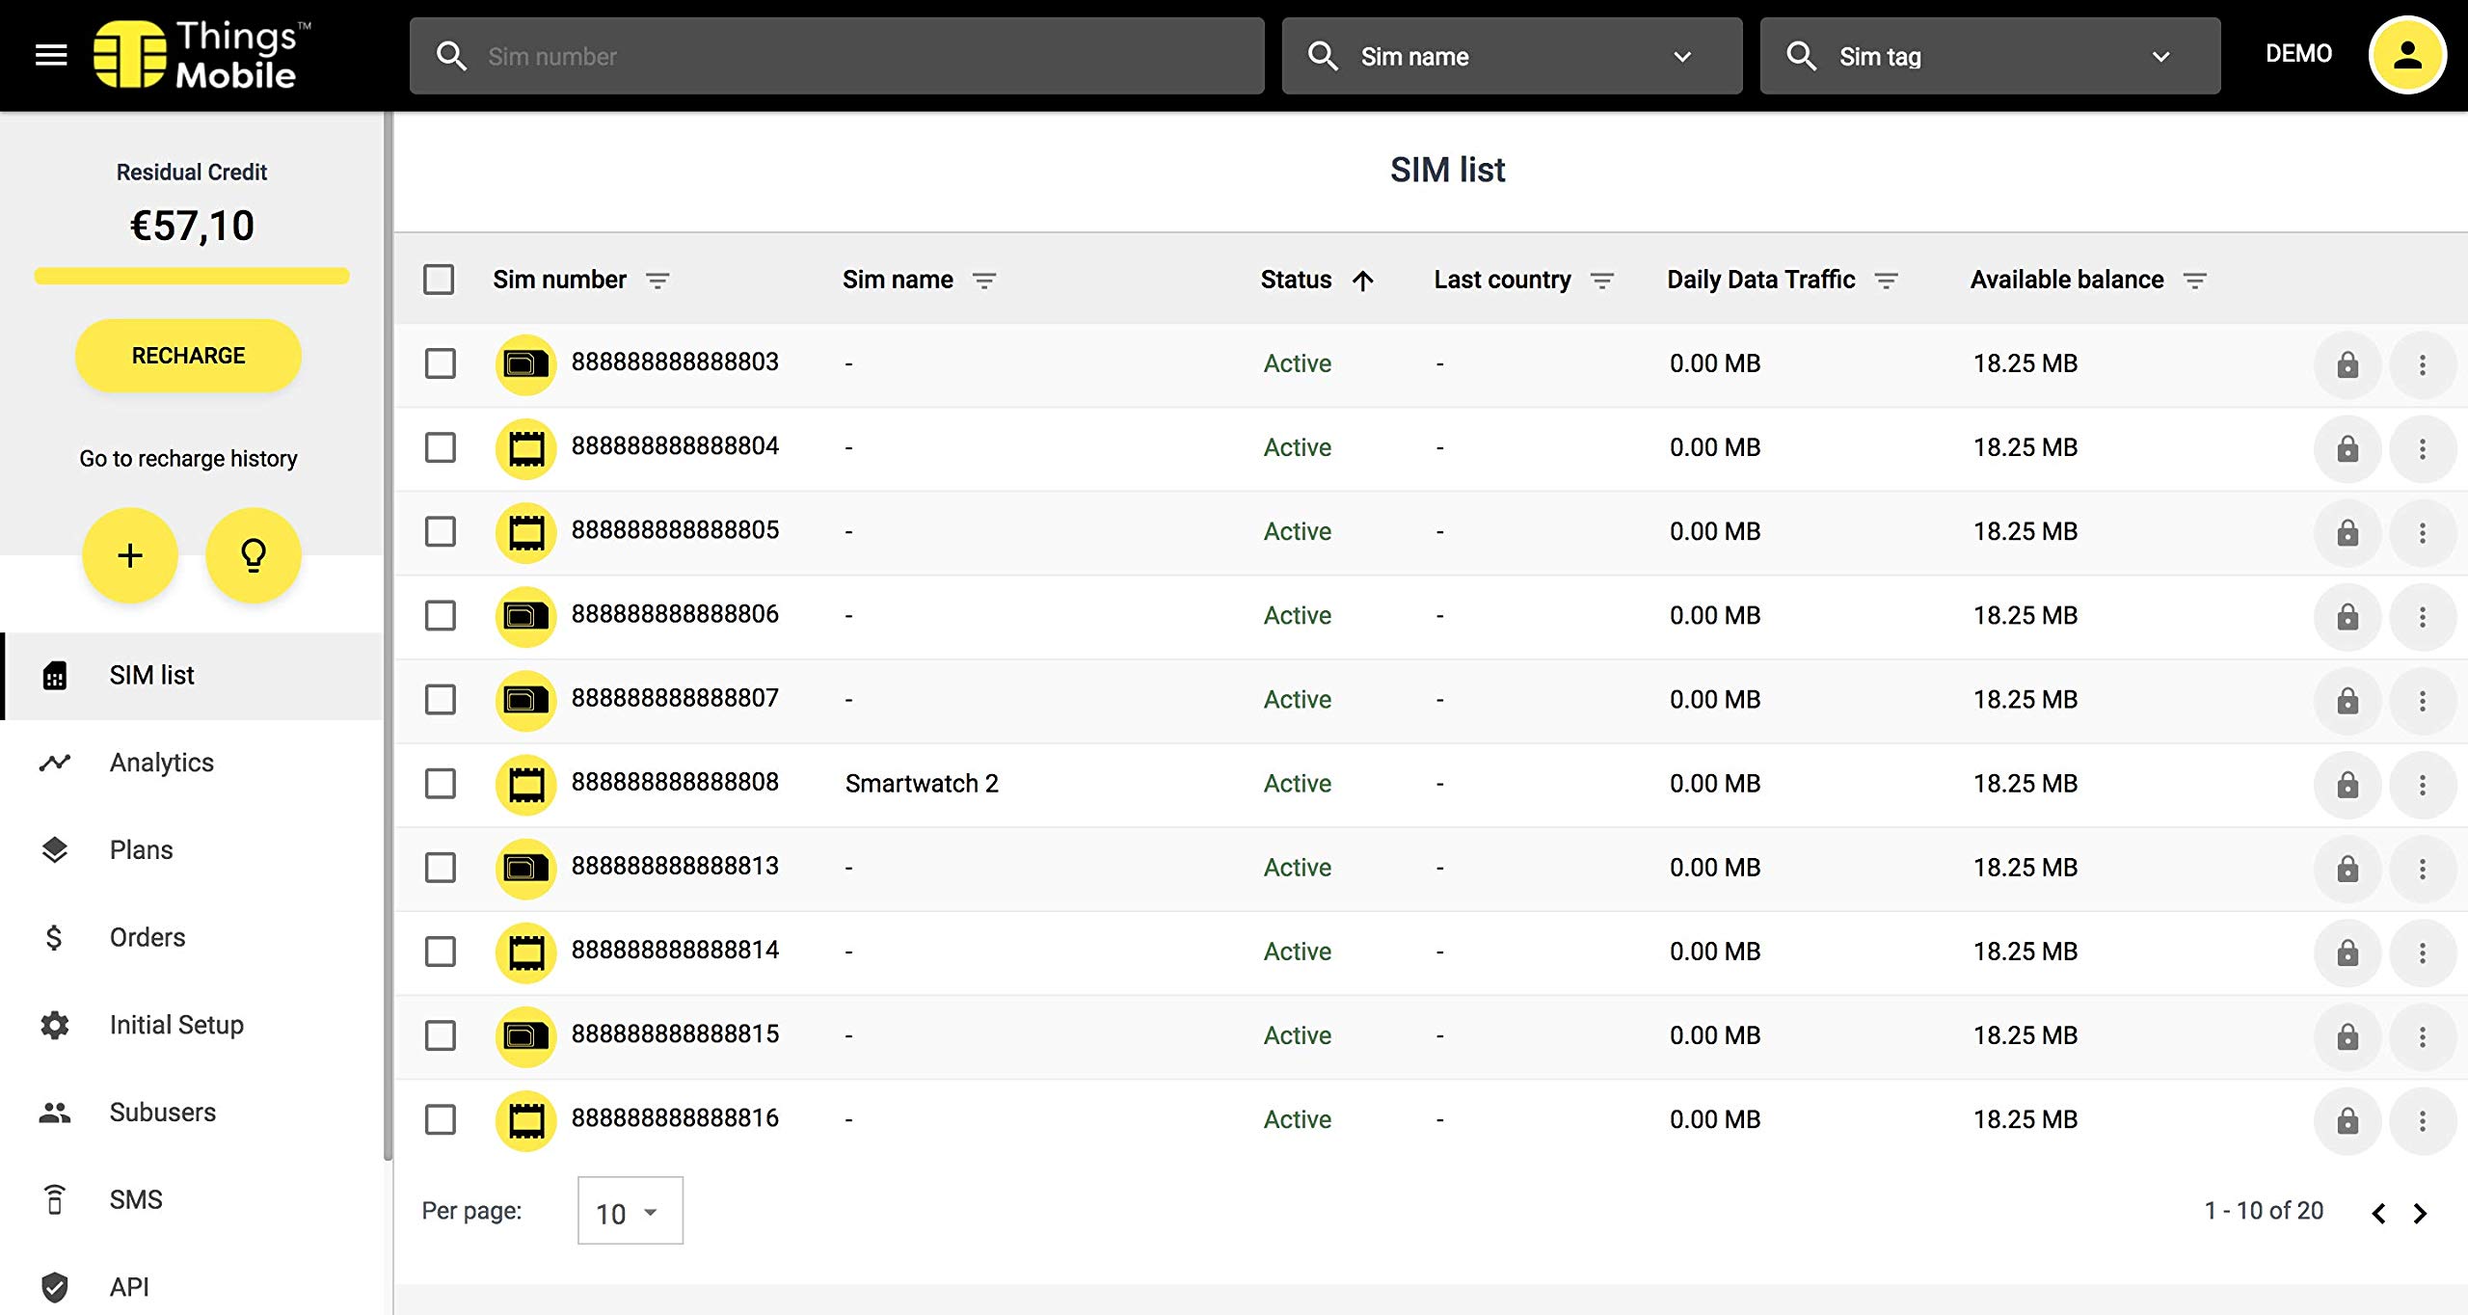Click the hamburger menu icon
The width and height of the screenshot is (2468, 1315).
tap(51, 55)
